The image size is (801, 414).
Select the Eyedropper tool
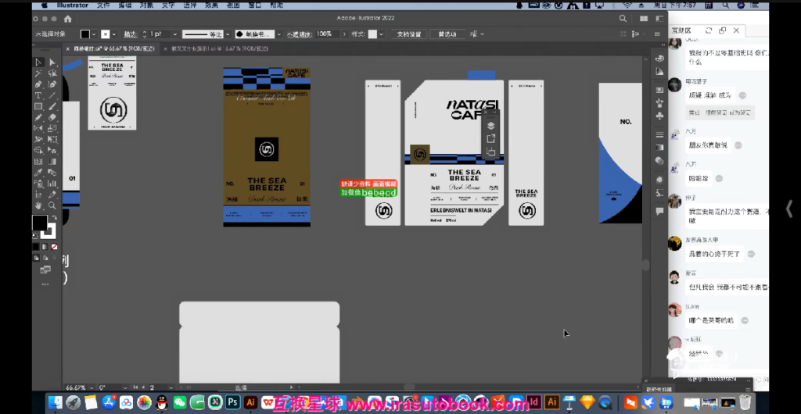point(38,173)
